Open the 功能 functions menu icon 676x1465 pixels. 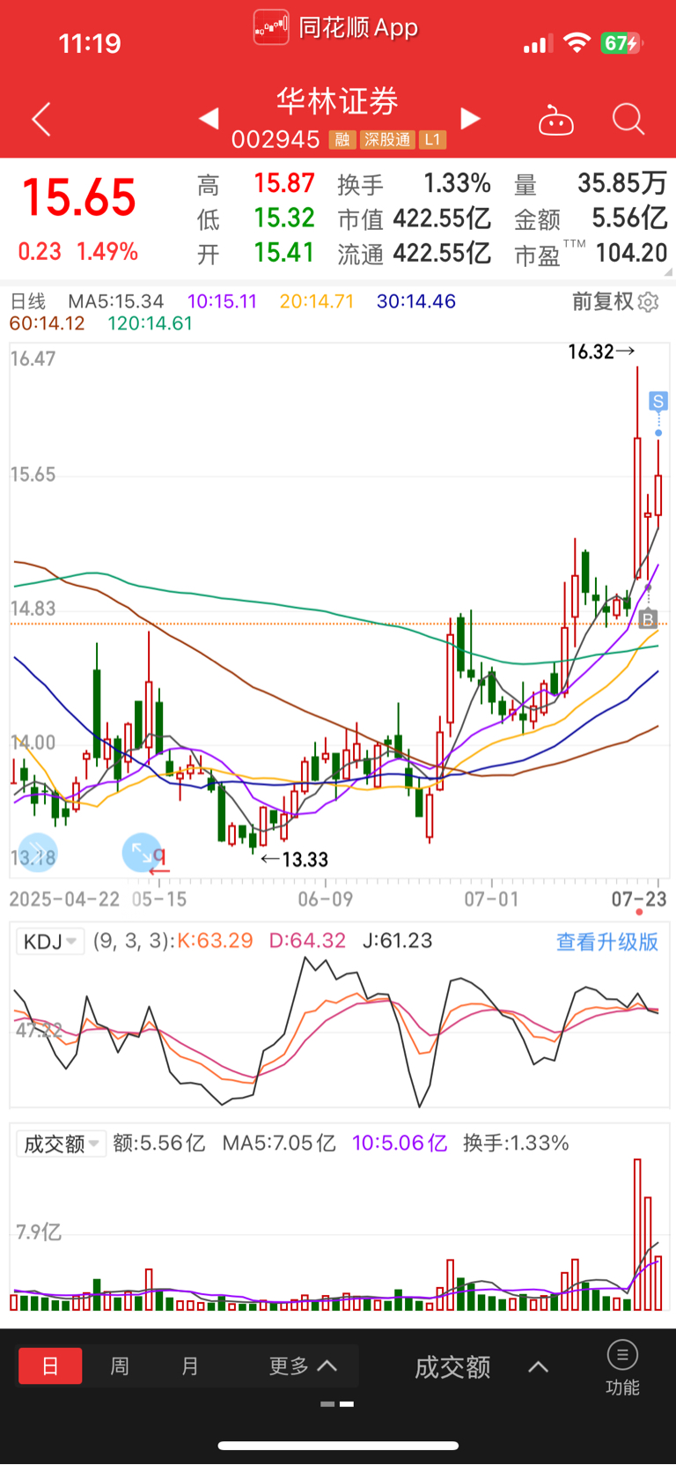622,1367
